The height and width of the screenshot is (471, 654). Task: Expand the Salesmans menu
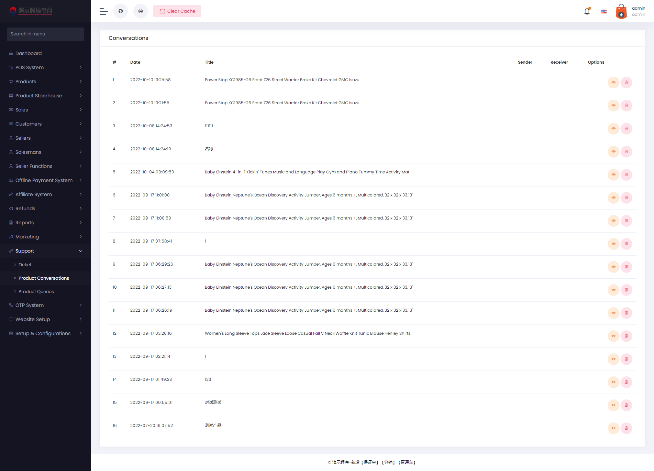point(45,152)
